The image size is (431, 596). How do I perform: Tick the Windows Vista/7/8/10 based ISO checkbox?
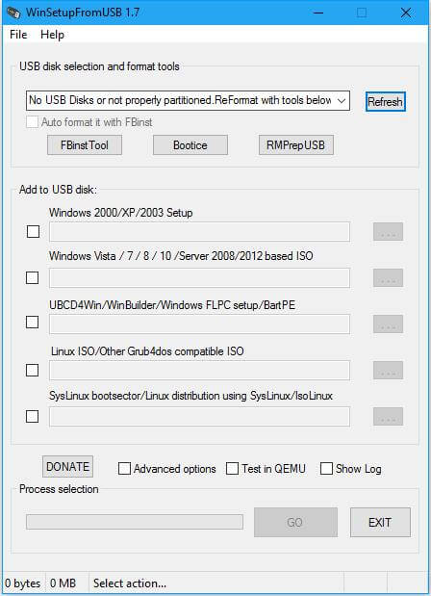[x=33, y=278]
